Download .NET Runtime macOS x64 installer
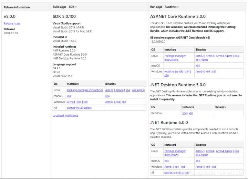The width and height of the screenshot is (248, 179). pos(166,161)
